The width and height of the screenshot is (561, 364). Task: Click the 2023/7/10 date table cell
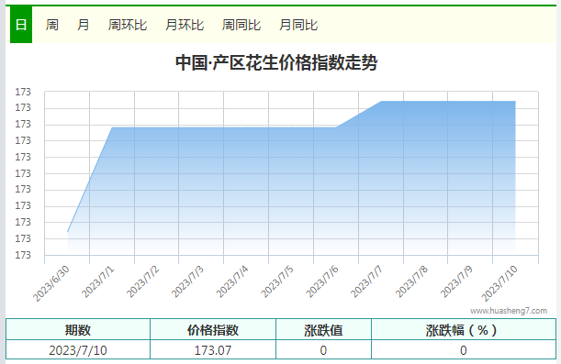pos(78,350)
